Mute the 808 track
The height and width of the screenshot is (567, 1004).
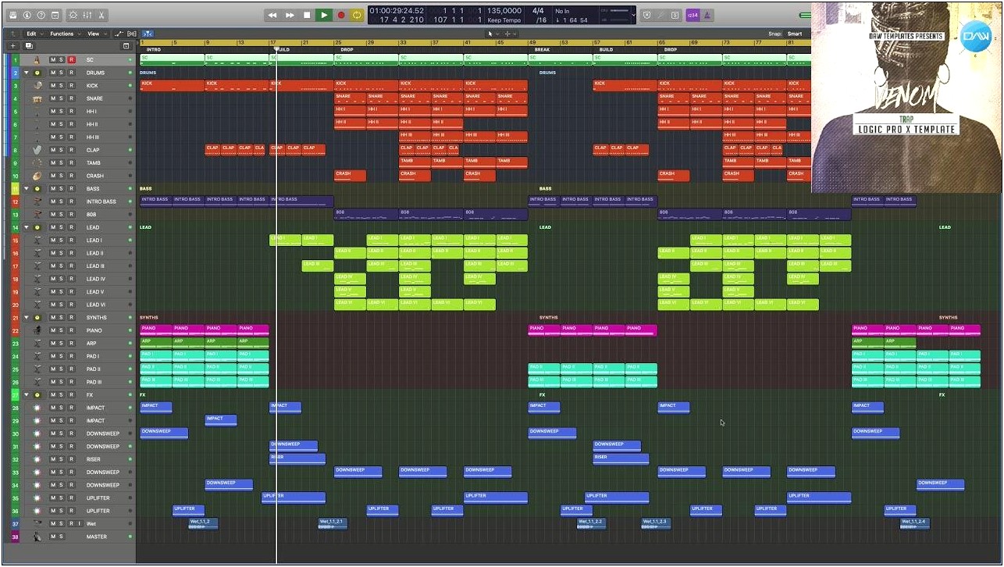[53, 214]
